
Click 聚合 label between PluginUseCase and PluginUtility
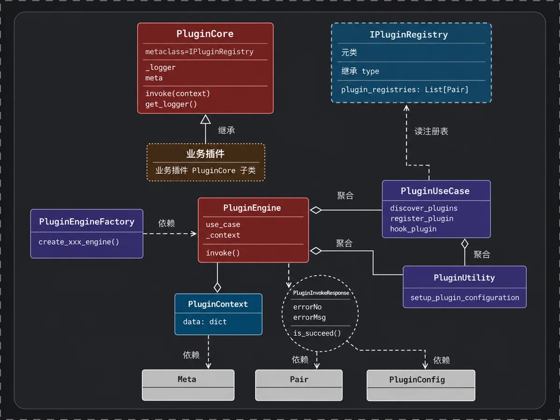[x=482, y=254]
